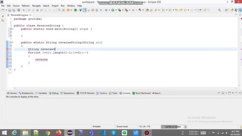Open the terminal icon in the toolbar
The height and width of the screenshot is (136, 242).
[x=19, y=10]
